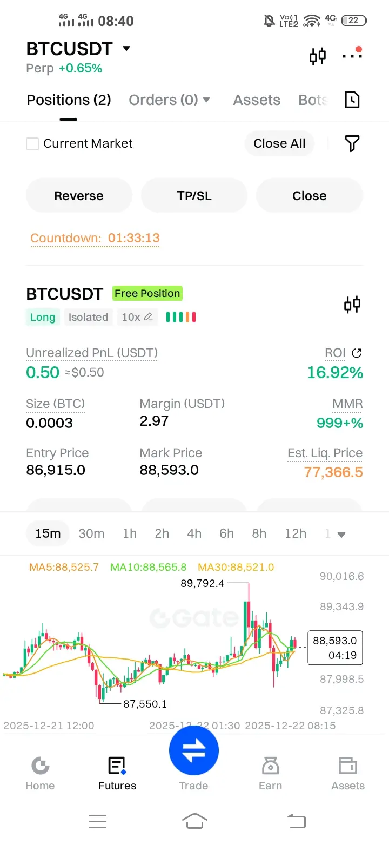Share ROI using the share icon
The height and width of the screenshot is (844, 389).
[x=357, y=353]
